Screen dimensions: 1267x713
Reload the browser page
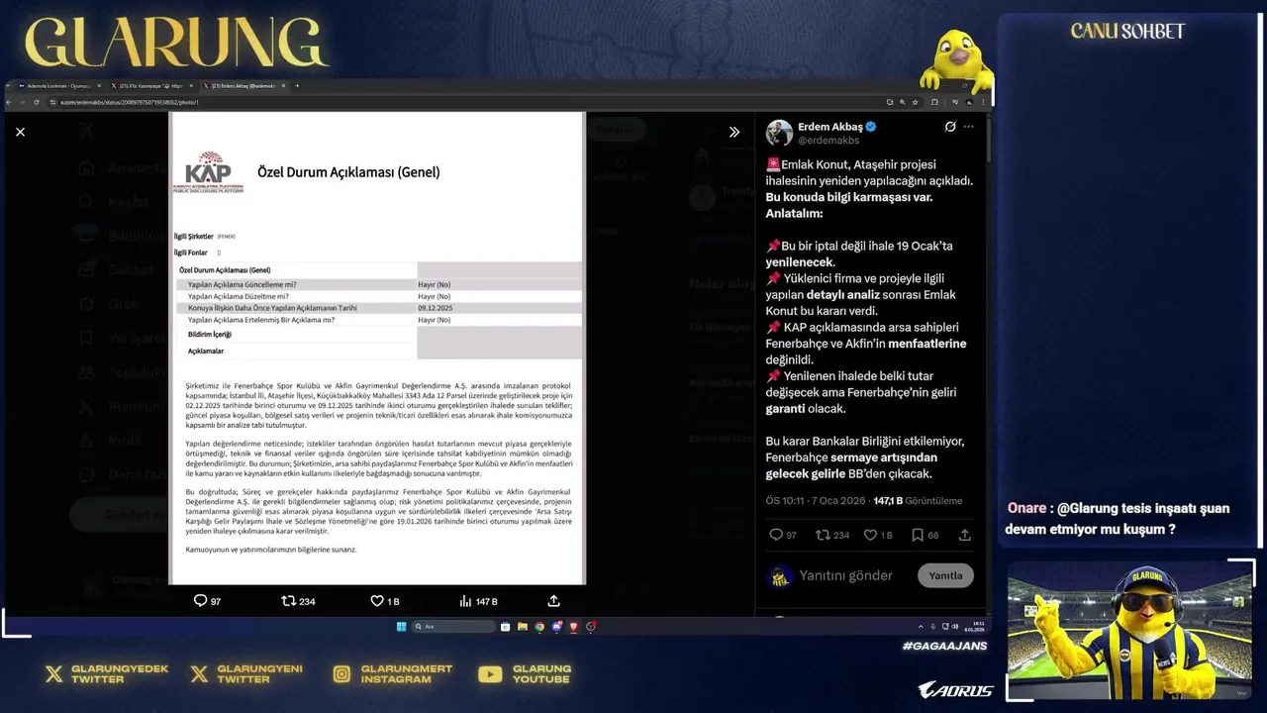(x=37, y=102)
